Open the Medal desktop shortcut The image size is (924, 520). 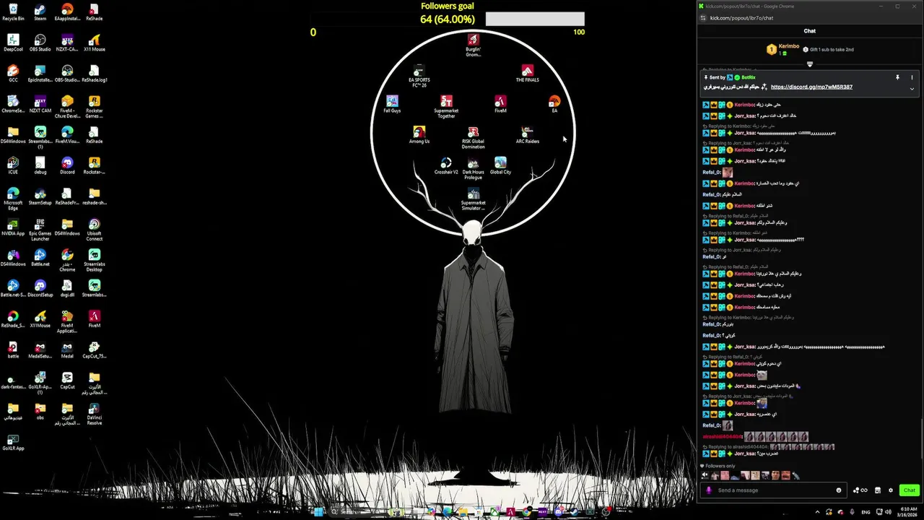point(67,350)
